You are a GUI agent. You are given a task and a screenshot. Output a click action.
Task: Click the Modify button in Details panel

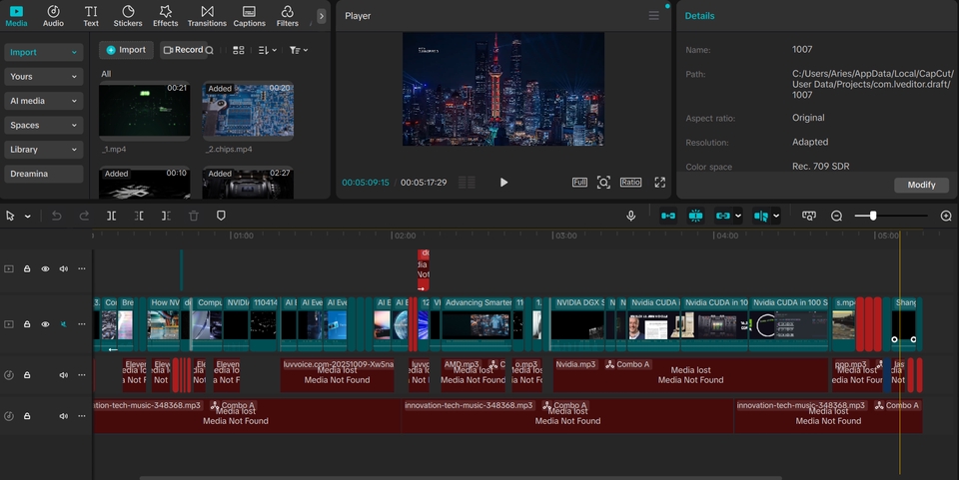pyautogui.click(x=921, y=185)
